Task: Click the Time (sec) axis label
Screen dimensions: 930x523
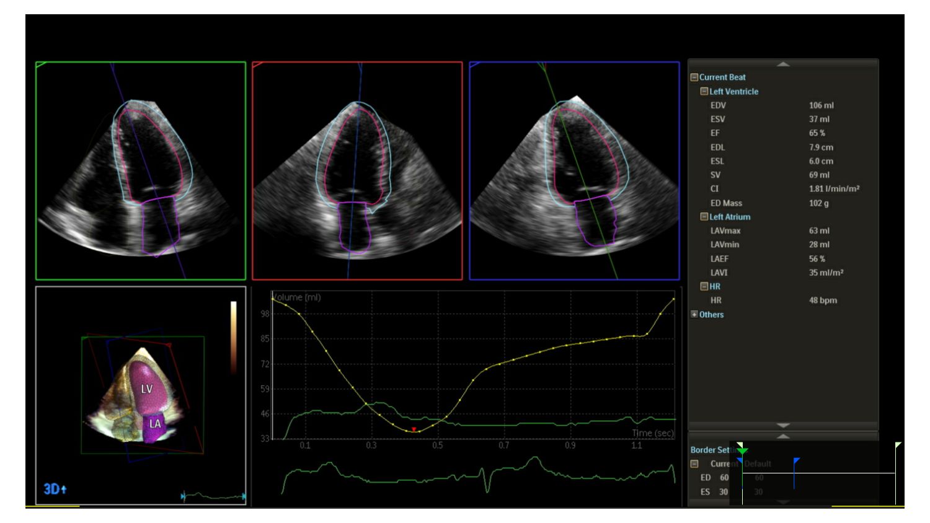Action: tap(653, 433)
